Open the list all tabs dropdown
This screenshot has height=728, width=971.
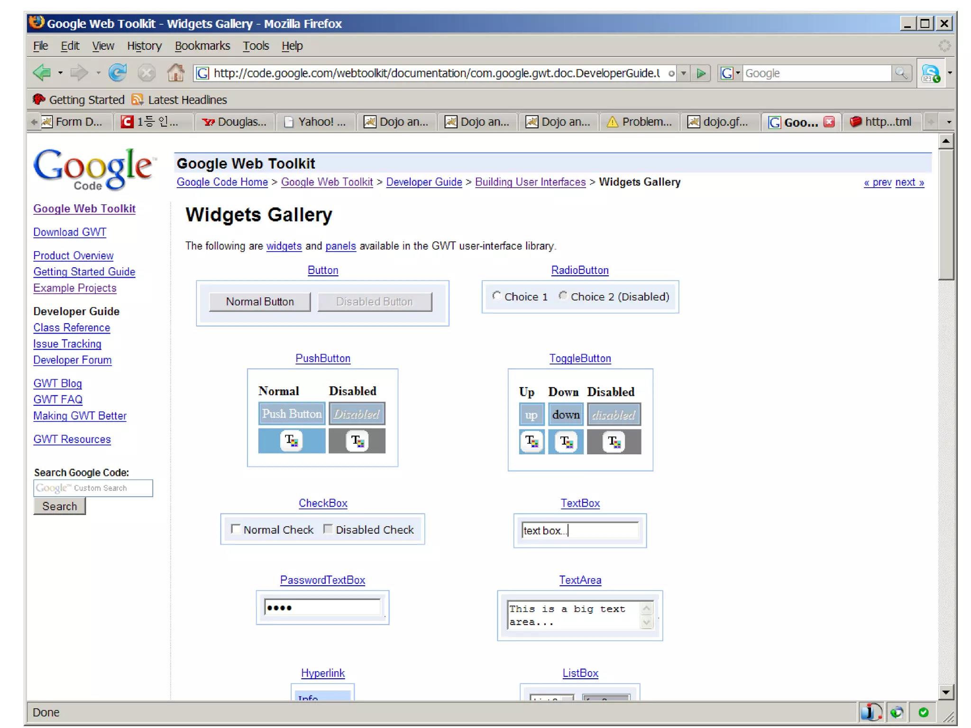(x=949, y=122)
